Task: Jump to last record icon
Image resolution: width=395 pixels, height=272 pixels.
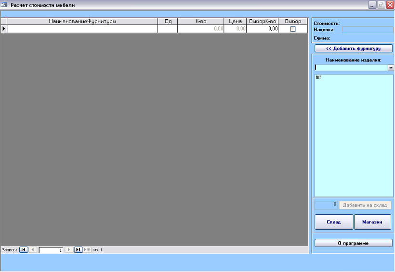Action: click(78, 249)
